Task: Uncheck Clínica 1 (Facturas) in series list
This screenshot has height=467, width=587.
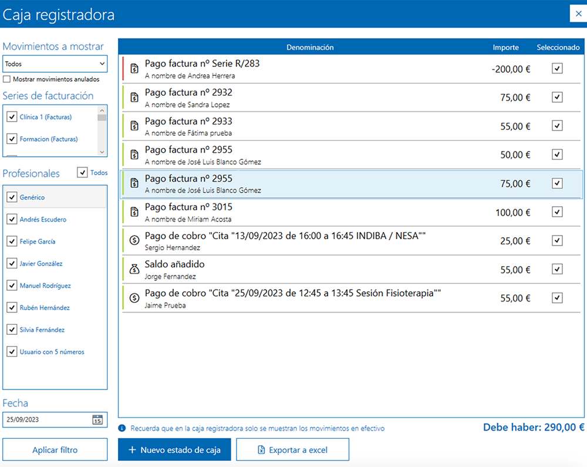Action: tap(12, 116)
